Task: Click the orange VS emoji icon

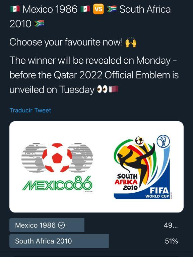Action: [x=98, y=9]
